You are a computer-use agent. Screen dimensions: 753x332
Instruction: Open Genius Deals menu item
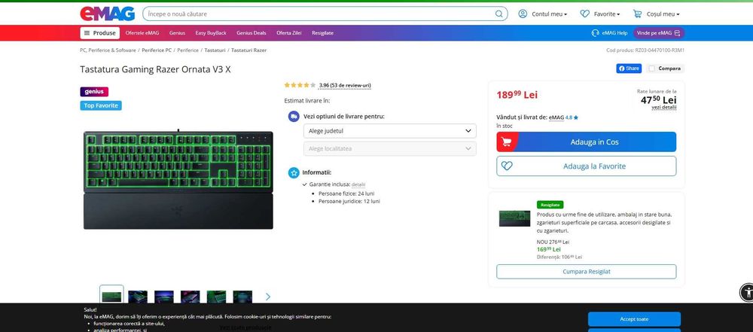click(x=252, y=33)
